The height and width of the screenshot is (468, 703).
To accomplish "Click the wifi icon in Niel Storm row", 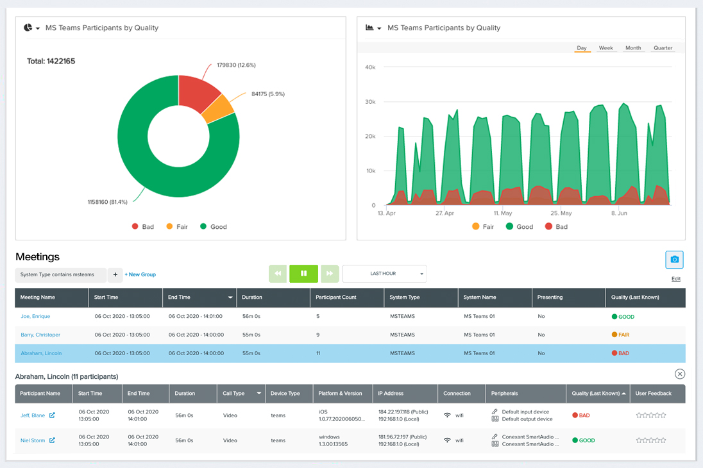I will [447, 440].
